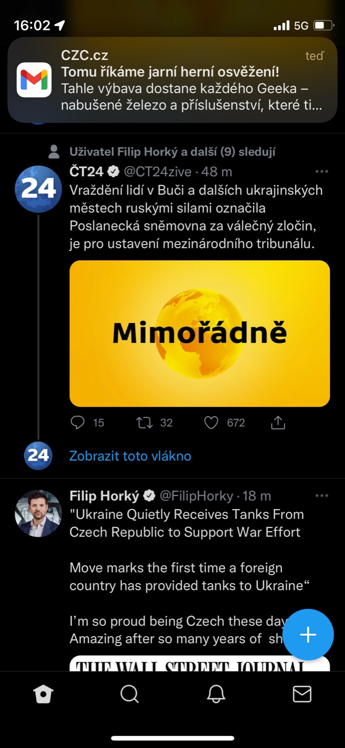Open more options for ČT24 tweet
Image resolution: width=345 pixels, height=748 pixels.
tap(322, 172)
